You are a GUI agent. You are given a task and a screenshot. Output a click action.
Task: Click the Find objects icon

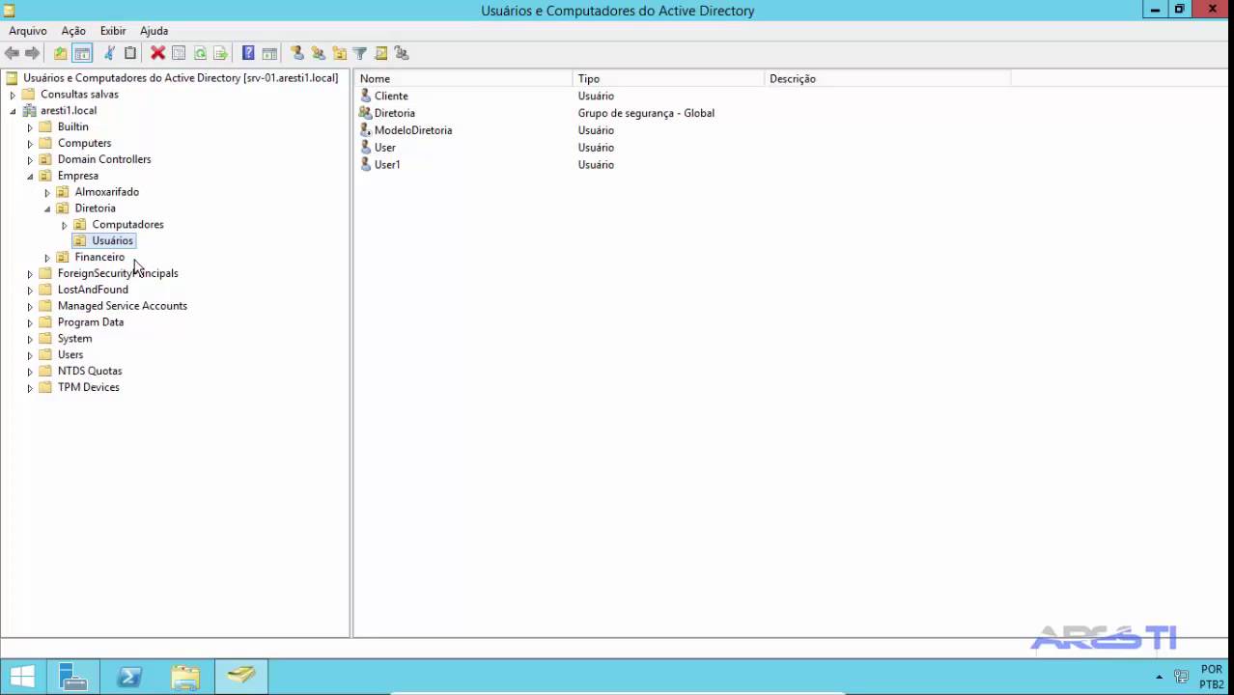[x=381, y=53]
